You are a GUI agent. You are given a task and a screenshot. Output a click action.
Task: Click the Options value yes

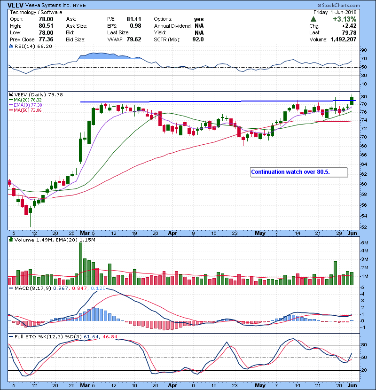pyautogui.click(x=199, y=19)
